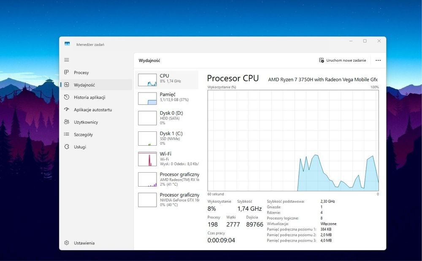
Task: Click the Procesory logiczne label
Action: click(x=283, y=218)
